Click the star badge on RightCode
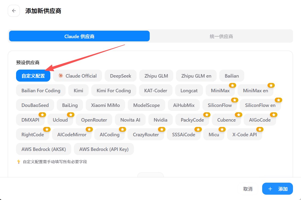The height and width of the screenshot is (200, 301). (x=47, y=129)
